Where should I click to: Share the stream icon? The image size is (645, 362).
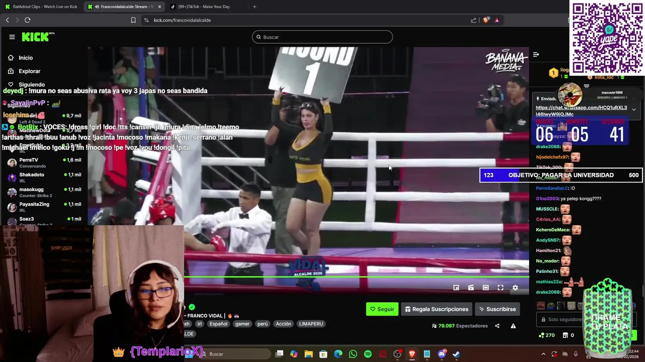pyautogui.click(x=497, y=326)
